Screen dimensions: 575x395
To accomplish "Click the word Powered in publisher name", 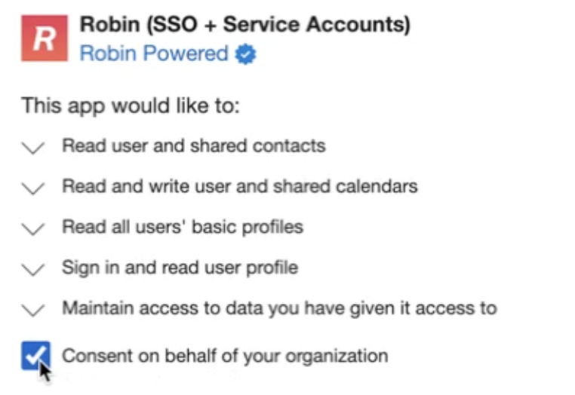I will (186, 54).
